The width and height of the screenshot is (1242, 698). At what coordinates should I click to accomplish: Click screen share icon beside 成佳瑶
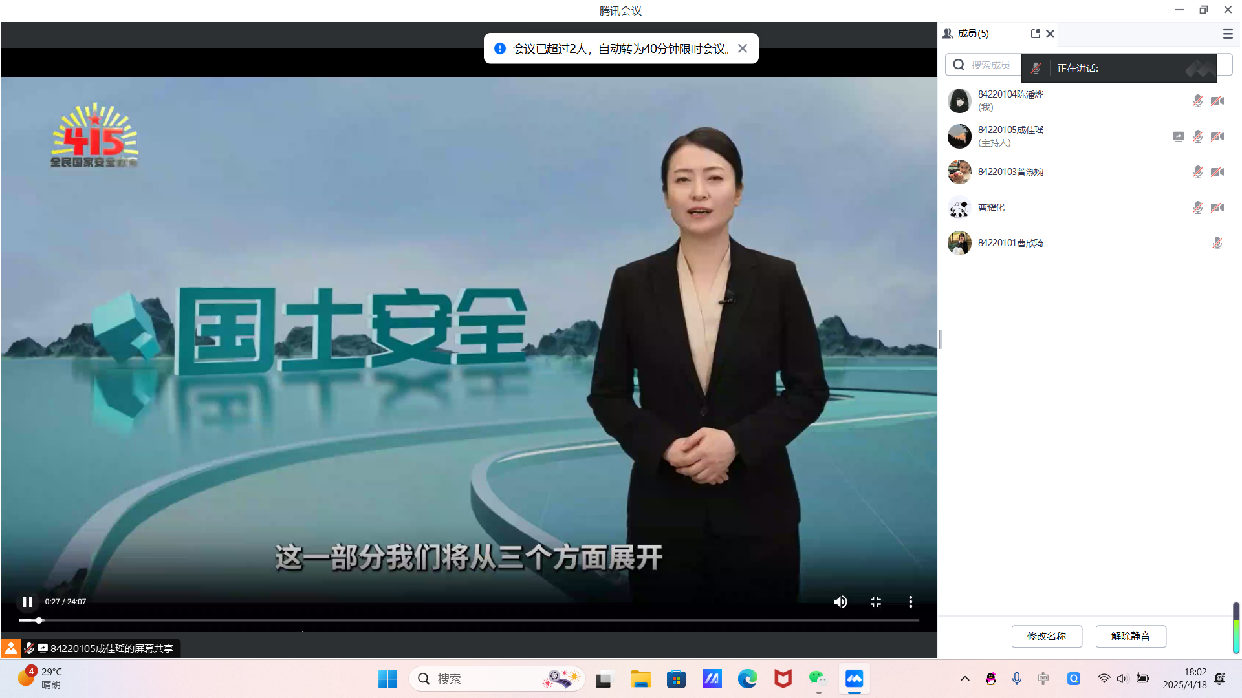point(1178,136)
